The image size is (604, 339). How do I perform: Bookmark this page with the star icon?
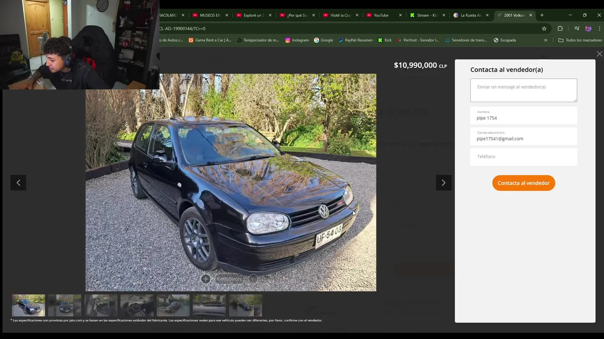click(x=544, y=28)
